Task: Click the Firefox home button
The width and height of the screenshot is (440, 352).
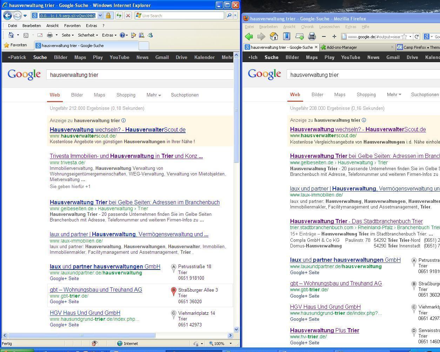Action: (274, 36)
